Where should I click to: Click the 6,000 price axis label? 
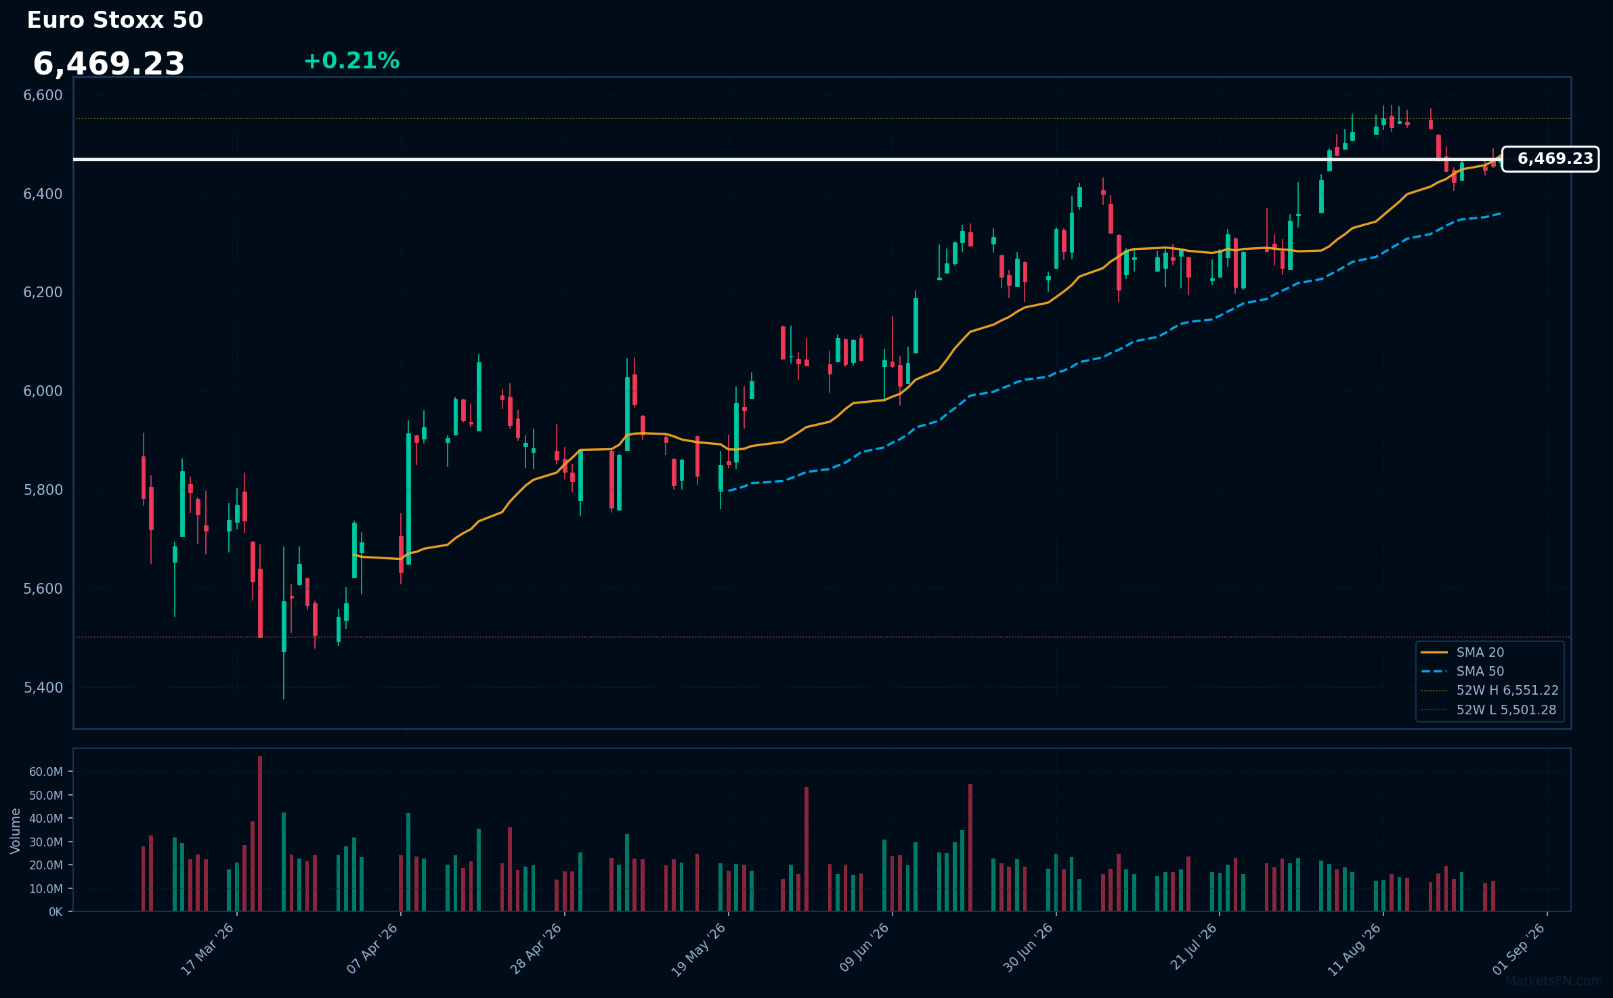pos(43,391)
